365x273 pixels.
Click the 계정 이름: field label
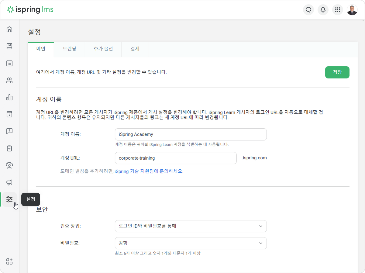point(71,134)
